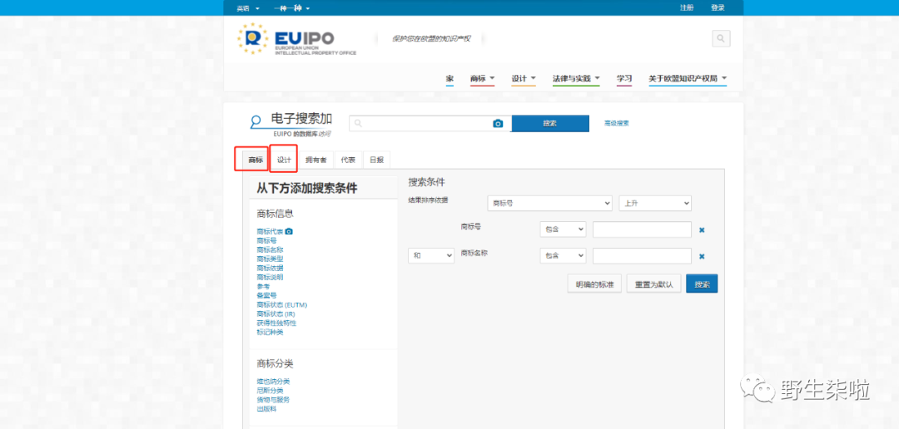
Task: Click the 搜索 button under search criteria
Action: [x=702, y=284]
